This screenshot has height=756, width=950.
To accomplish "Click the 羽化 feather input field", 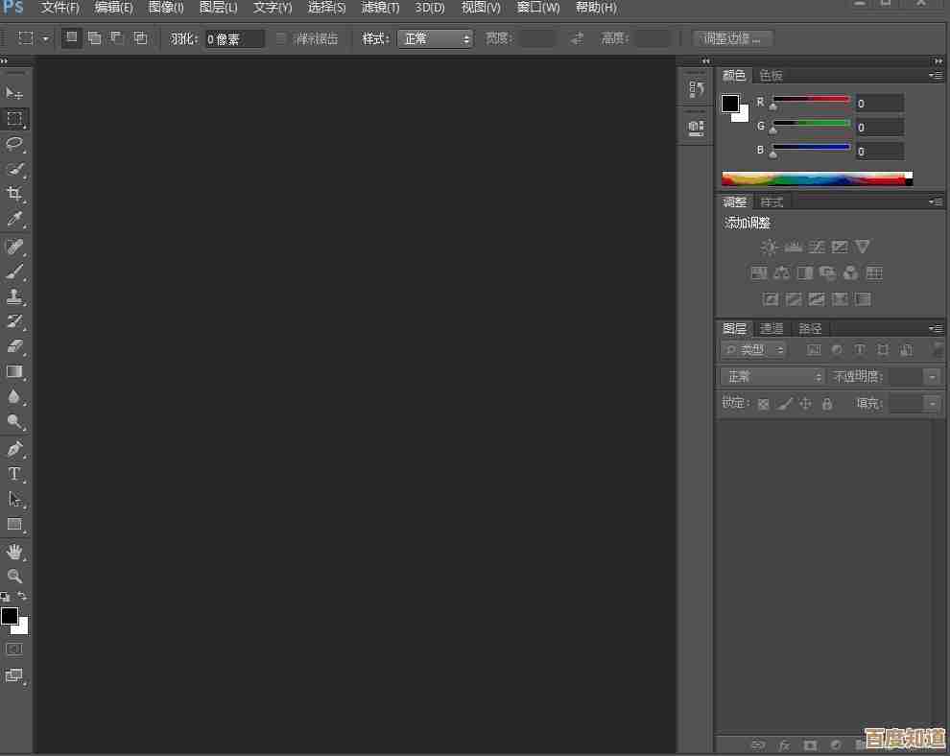I will pos(233,39).
